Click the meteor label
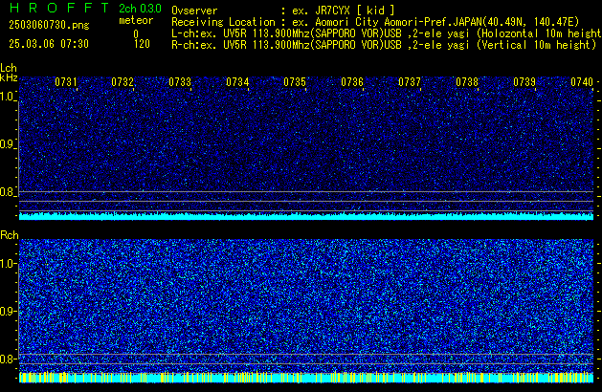The image size is (602, 392). coord(136,20)
